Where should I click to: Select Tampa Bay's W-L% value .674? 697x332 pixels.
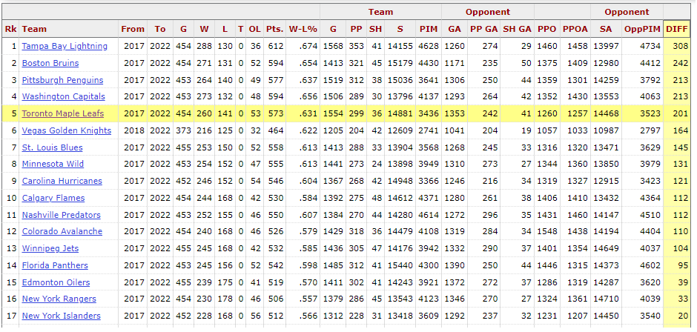pos(309,46)
